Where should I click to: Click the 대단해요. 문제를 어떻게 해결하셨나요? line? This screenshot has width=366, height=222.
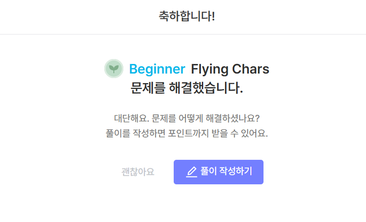(187, 118)
